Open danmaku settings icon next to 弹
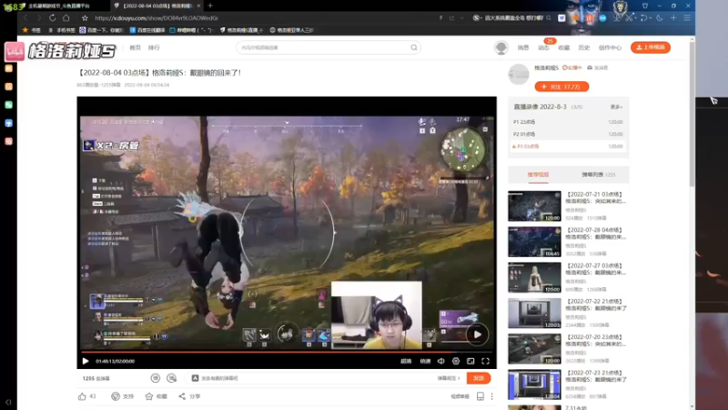 172,378
